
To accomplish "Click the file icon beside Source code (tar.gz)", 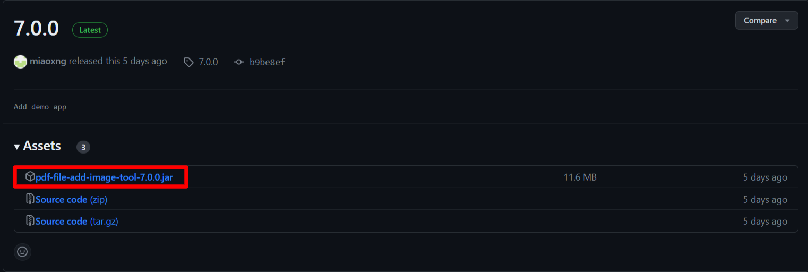I will click(30, 221).
